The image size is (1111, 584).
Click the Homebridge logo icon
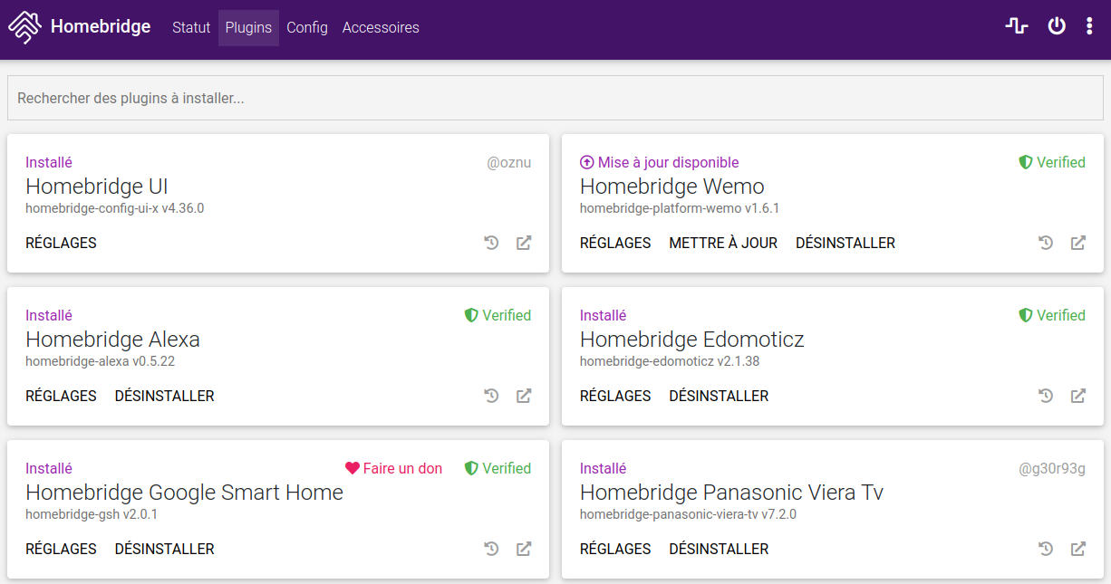coord(25,27)
